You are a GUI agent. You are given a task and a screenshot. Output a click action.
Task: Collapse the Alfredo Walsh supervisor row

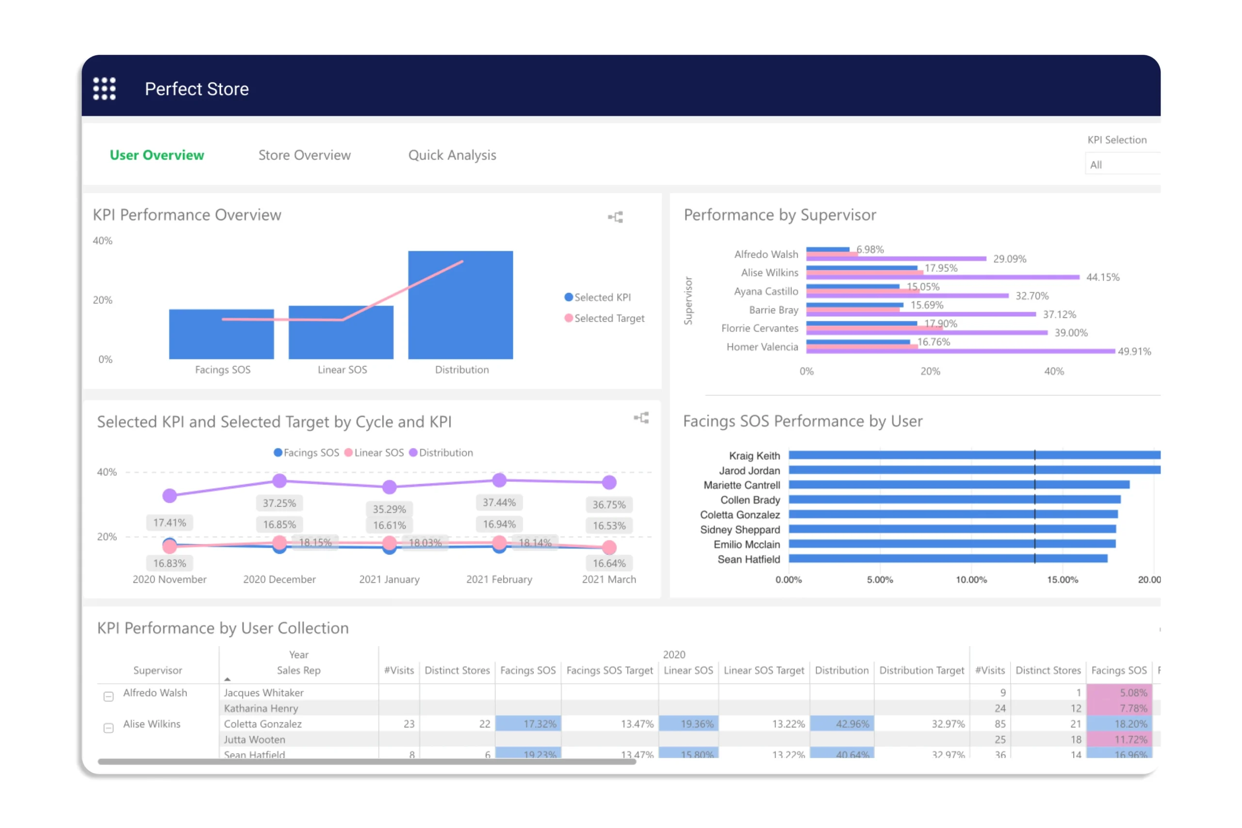108,697
